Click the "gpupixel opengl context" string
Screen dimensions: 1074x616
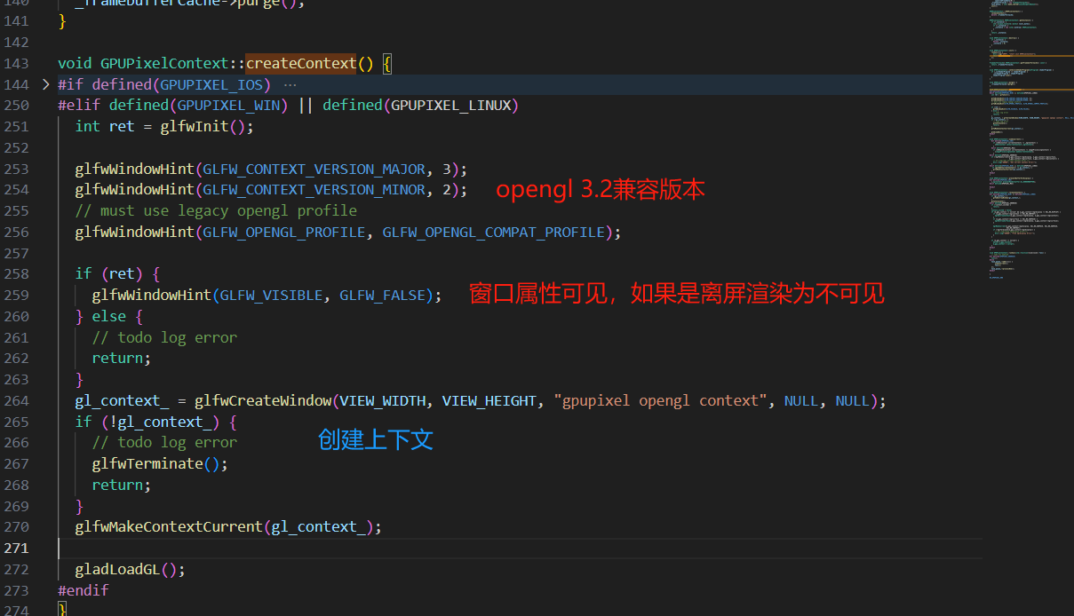[662, 400]
